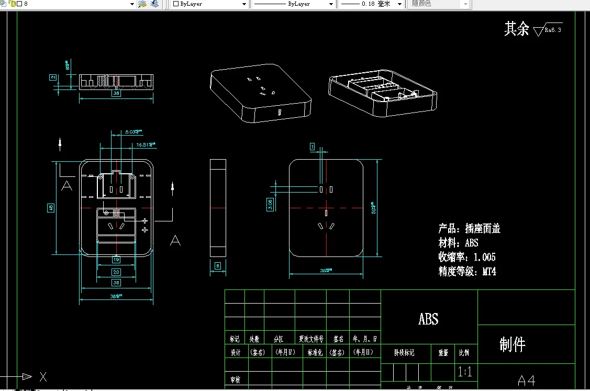Select the 重量 header cell
The image size is (590, 391).
443,353
